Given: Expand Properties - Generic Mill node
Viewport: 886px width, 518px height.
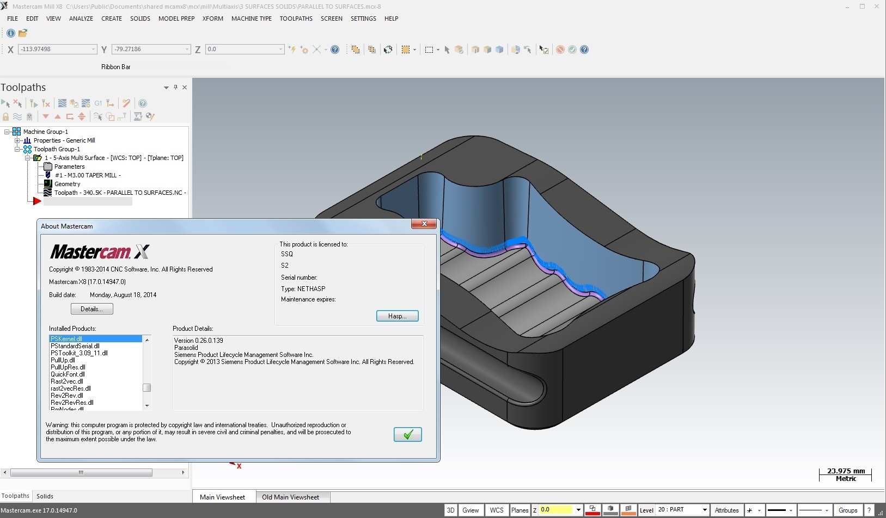Looking at the screenshot, I should click(17, 140).
